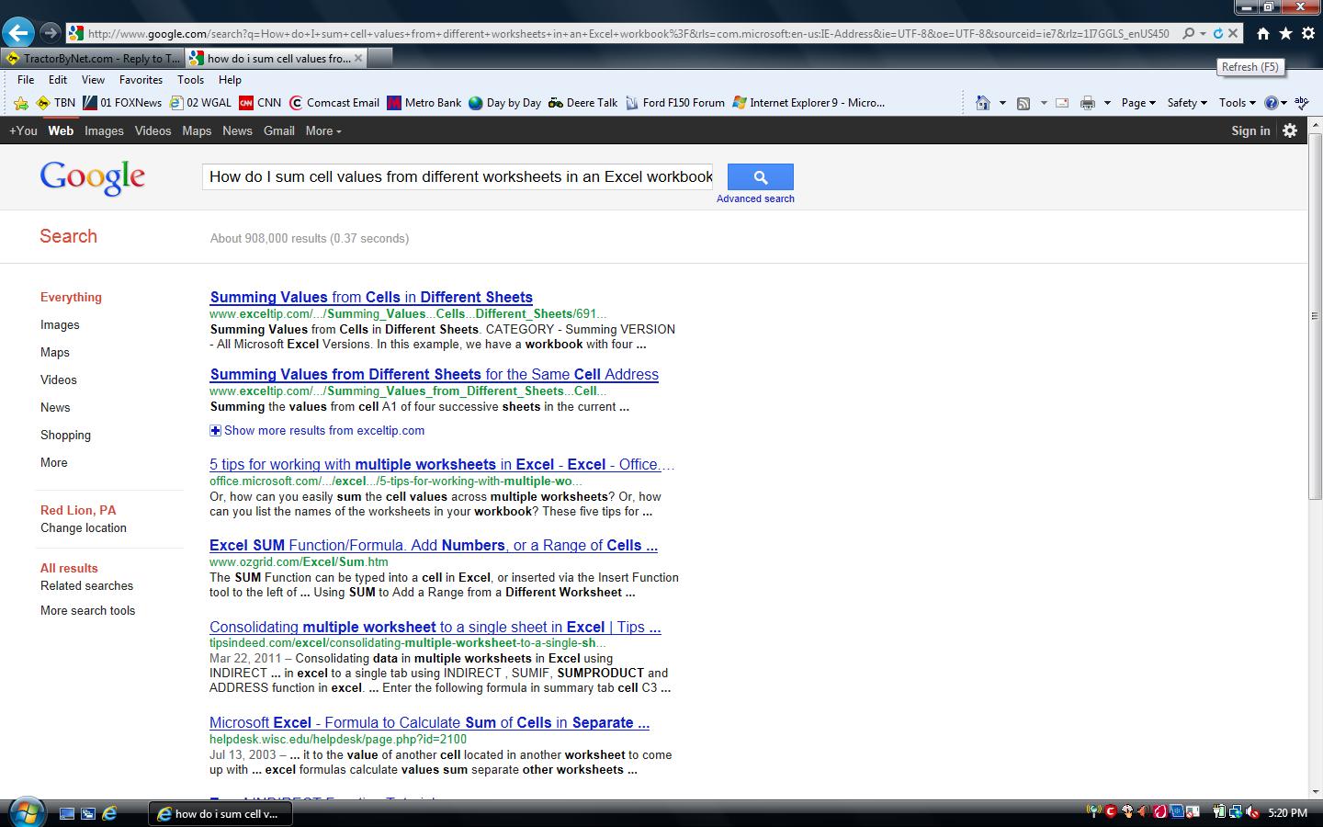The width and height of the screenshot is (1323, 827).
Task: Expand the More dropdown in Google bar
Action: (322, 130)
